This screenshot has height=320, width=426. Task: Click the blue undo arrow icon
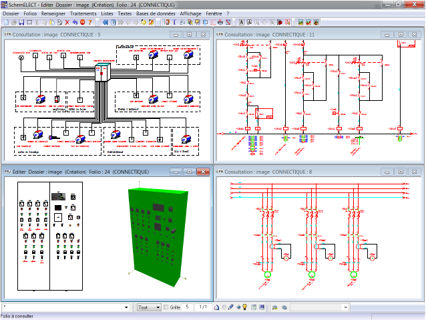(75, 22)
